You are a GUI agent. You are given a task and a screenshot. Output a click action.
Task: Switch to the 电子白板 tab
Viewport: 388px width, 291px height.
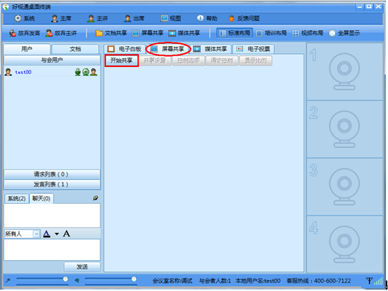[x=124, y=49]
